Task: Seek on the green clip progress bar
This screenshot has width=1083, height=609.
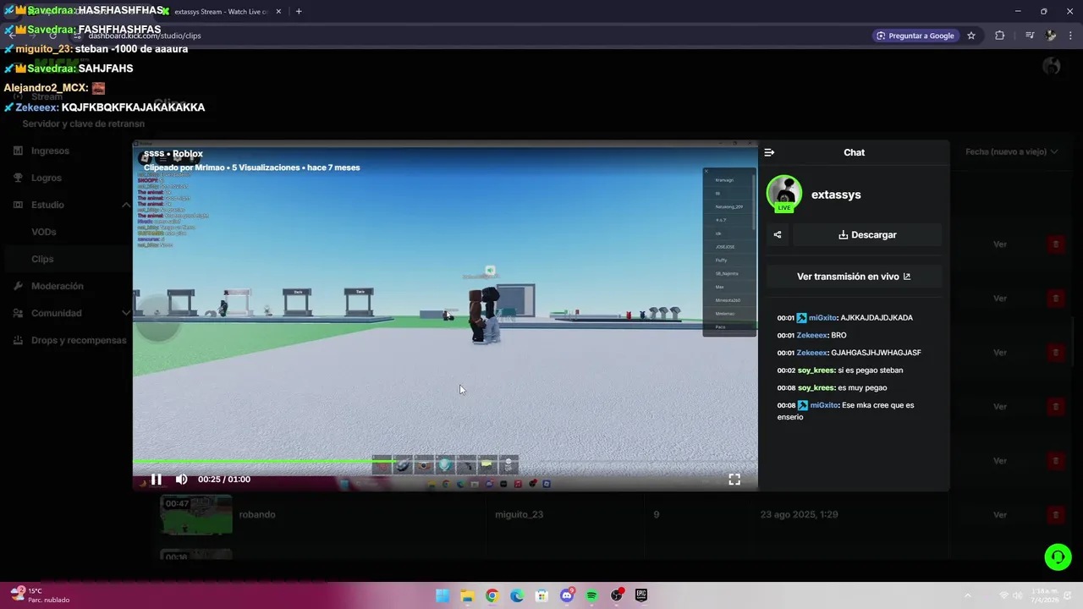Action: [x=445, y=462]
